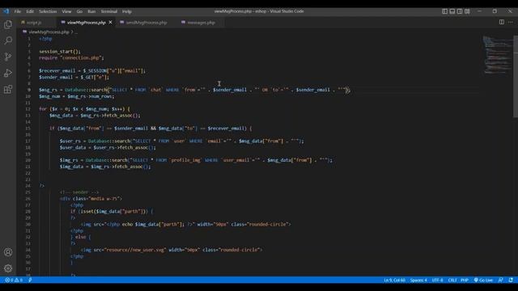The width and height of the screenshot is (518, 291).
Task: Click $msg_num = $msg_rs->num_rows line
Action: coord(77,96)
